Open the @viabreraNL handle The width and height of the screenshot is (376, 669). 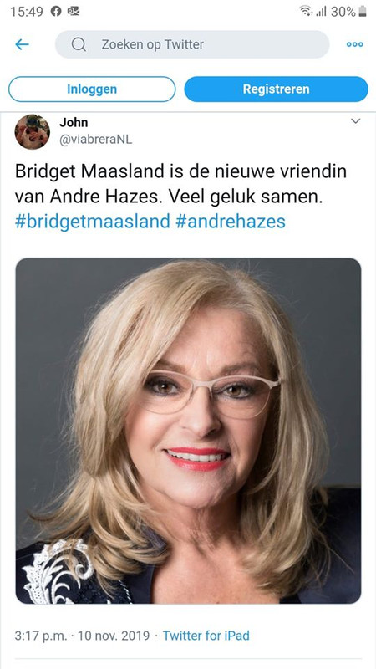[x=95, y=140]
